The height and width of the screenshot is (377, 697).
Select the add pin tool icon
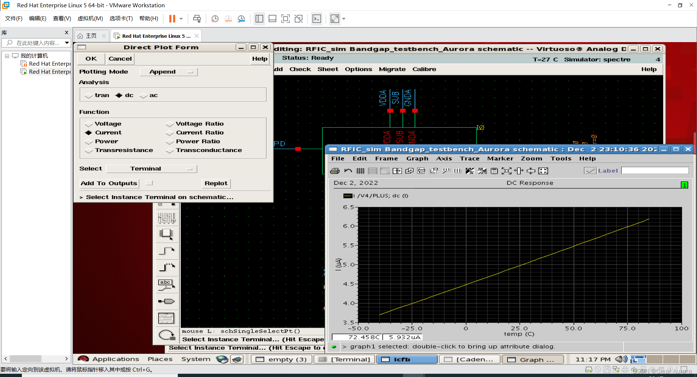click(166, 302)
